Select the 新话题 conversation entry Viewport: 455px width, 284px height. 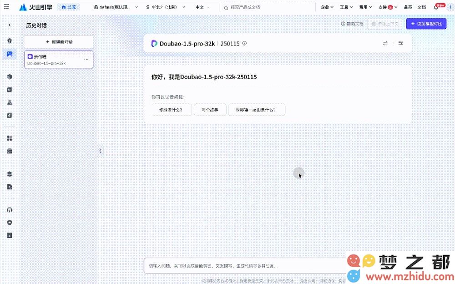point(59,60)
